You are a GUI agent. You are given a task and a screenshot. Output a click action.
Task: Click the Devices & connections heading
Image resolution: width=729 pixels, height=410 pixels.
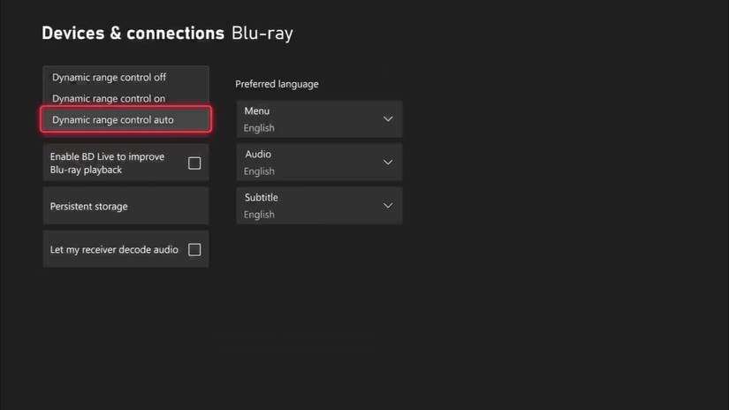pyautogui.click(x=133, y=34)
